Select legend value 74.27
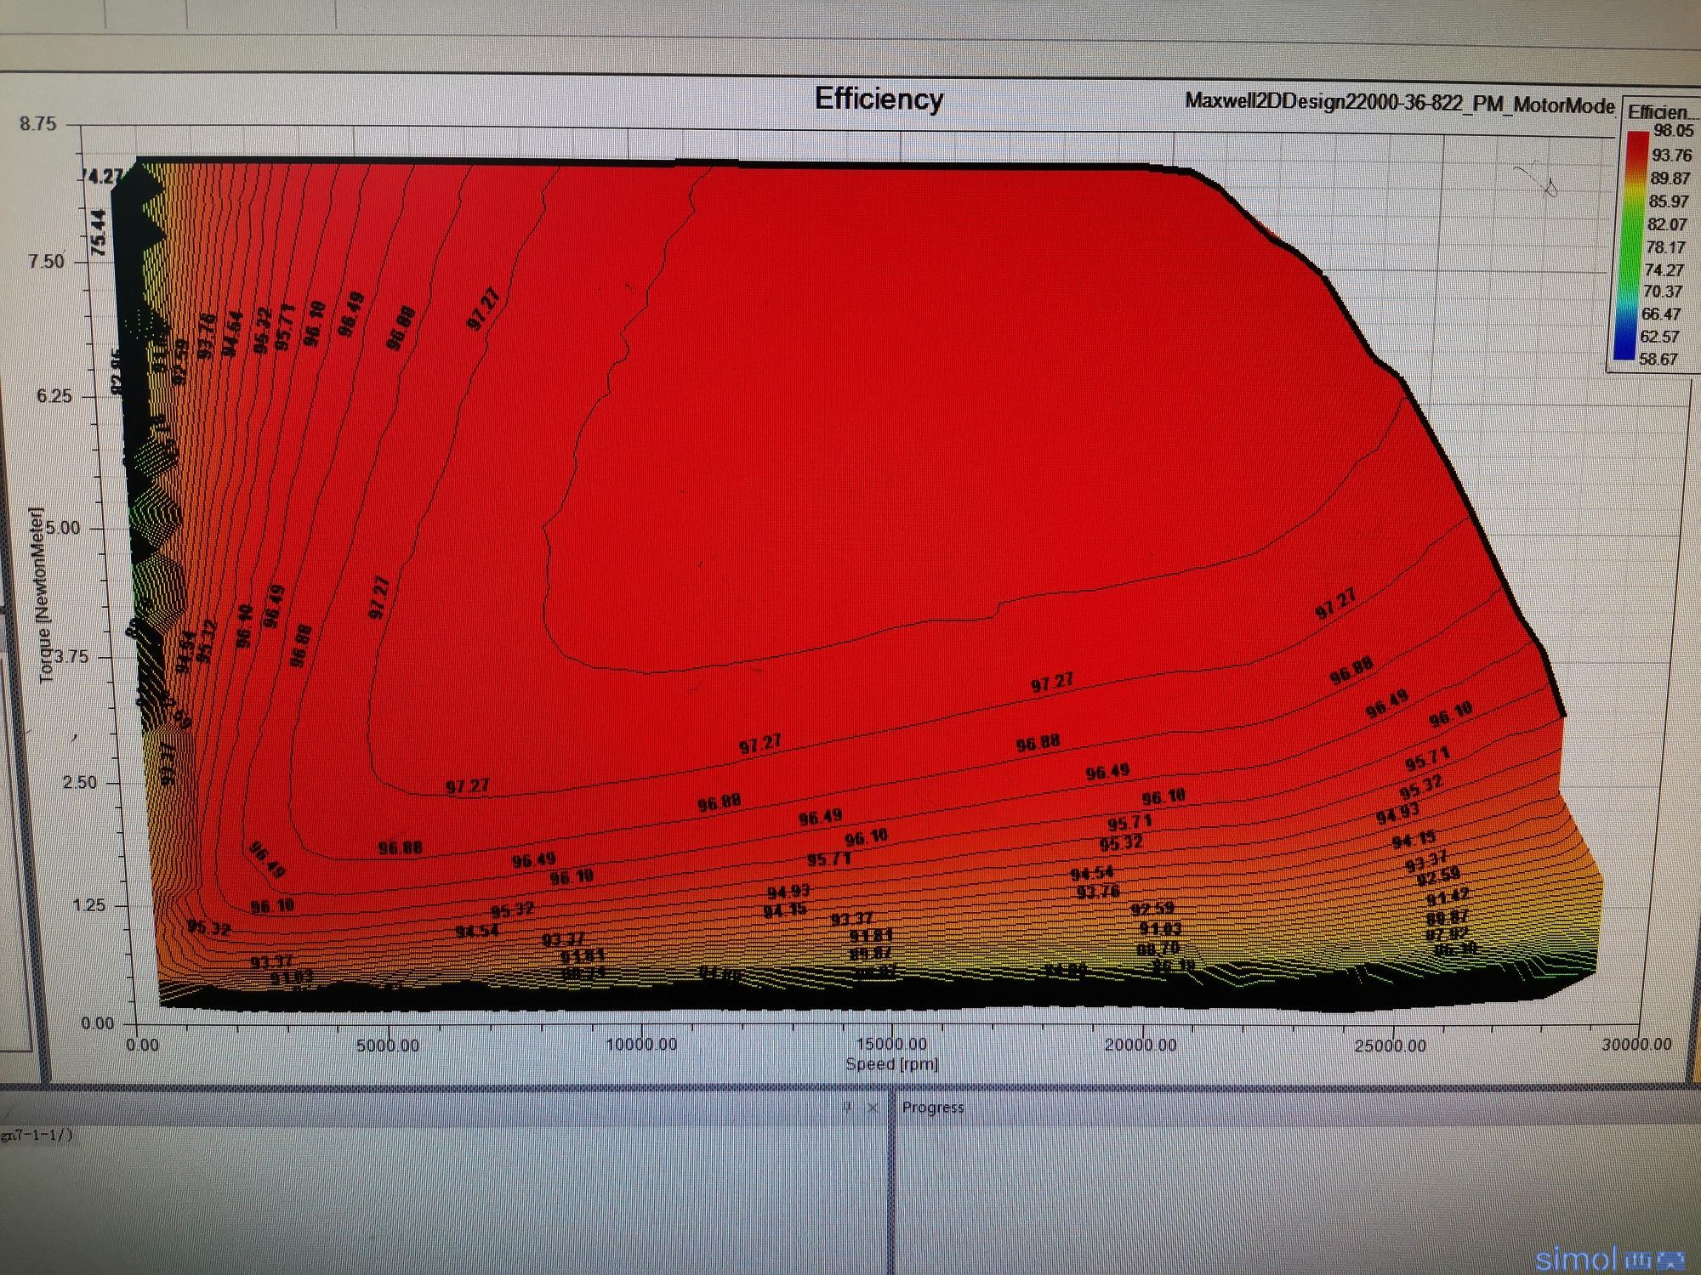The width and height of the screenshot is (1701, 1275). tap(1663, 269)
